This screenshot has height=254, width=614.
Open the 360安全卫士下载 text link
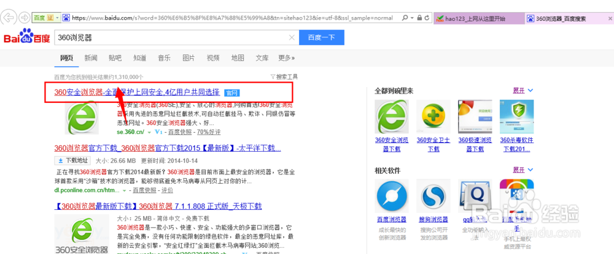pos(433,144)
